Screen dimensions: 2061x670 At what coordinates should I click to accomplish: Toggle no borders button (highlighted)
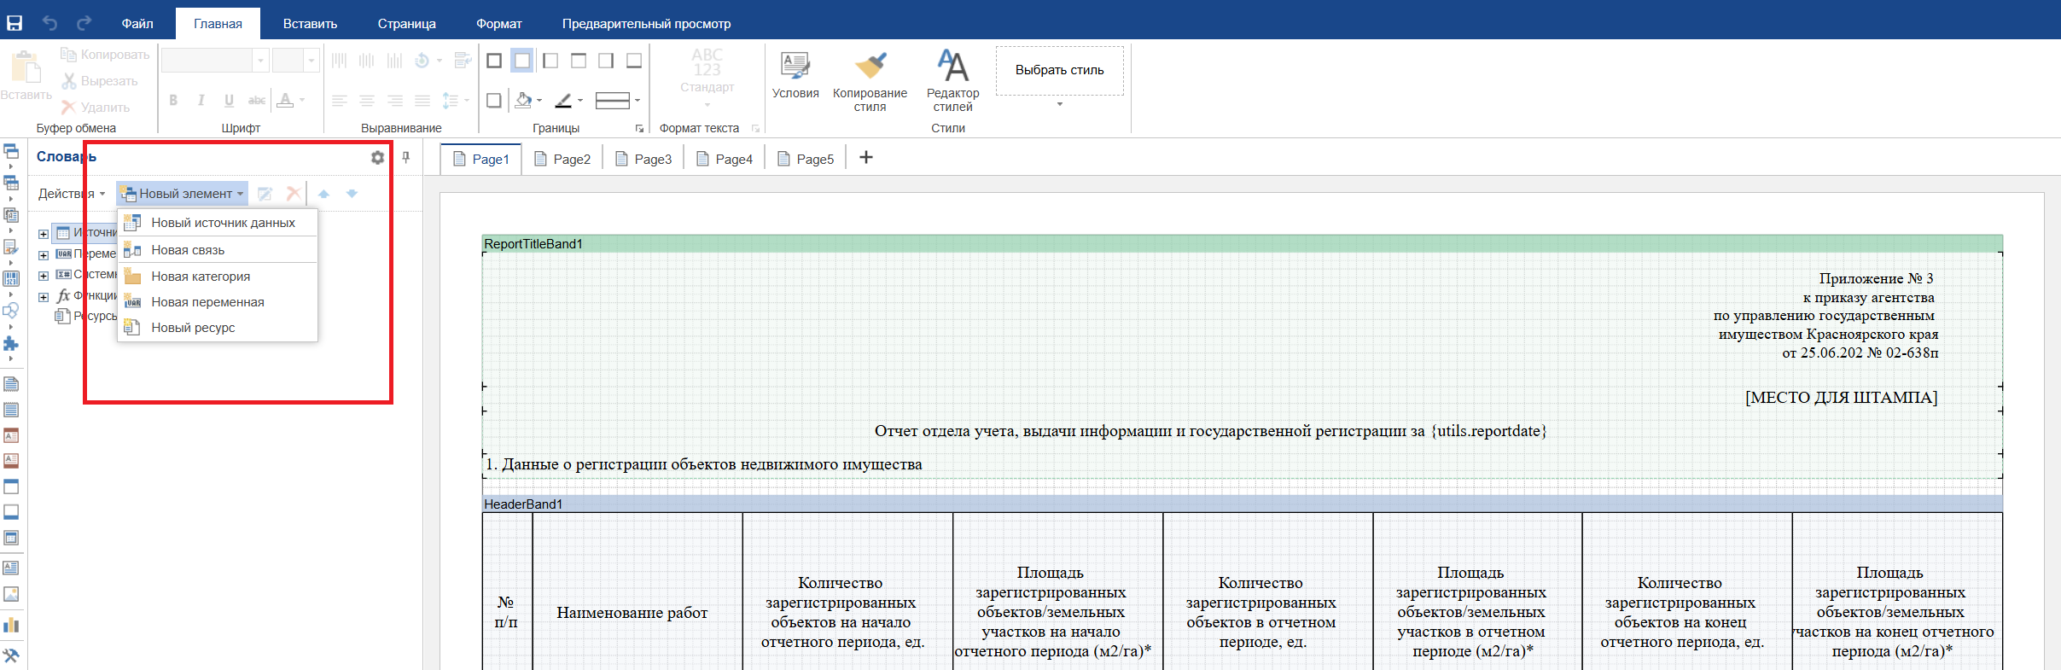click(522, 61)
